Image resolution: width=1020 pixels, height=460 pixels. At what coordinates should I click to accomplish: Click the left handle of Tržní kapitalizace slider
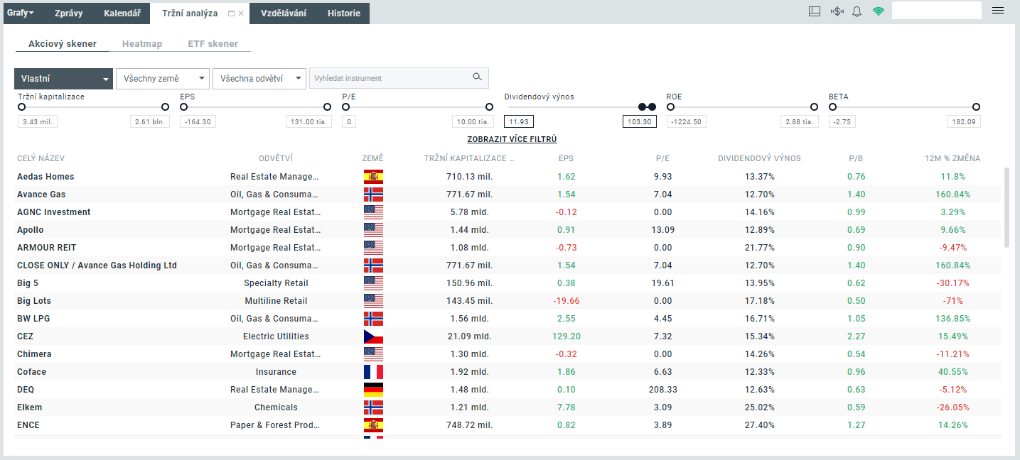pos(21,106)
